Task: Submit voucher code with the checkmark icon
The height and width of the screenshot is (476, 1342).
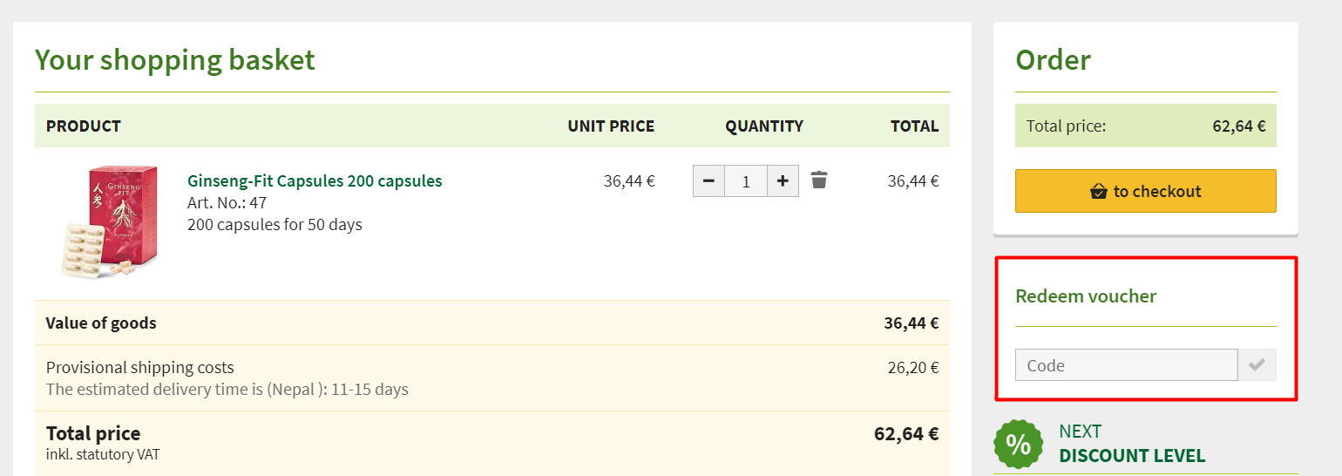Action: (1257, 364)
